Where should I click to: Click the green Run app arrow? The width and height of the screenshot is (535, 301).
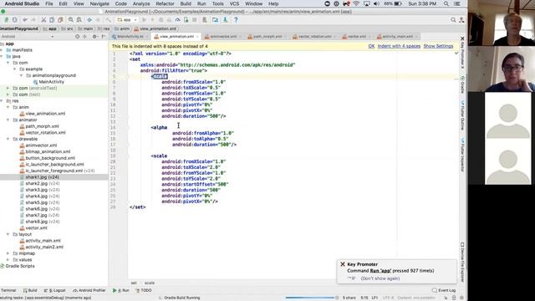[144, 20]
